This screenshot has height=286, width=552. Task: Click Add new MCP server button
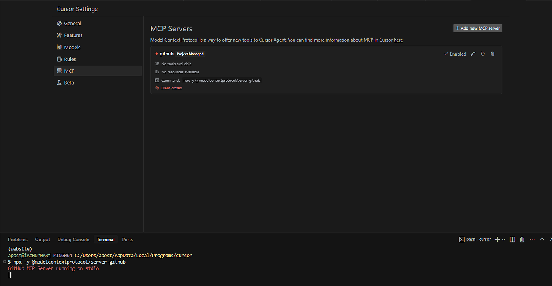click(x=478, y=28)
